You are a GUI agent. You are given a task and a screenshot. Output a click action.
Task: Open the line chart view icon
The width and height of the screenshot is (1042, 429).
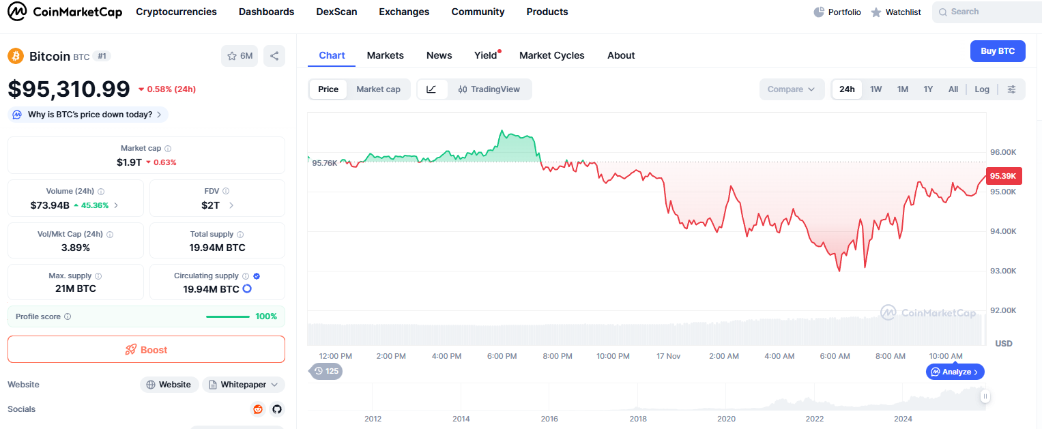[432, 89]
